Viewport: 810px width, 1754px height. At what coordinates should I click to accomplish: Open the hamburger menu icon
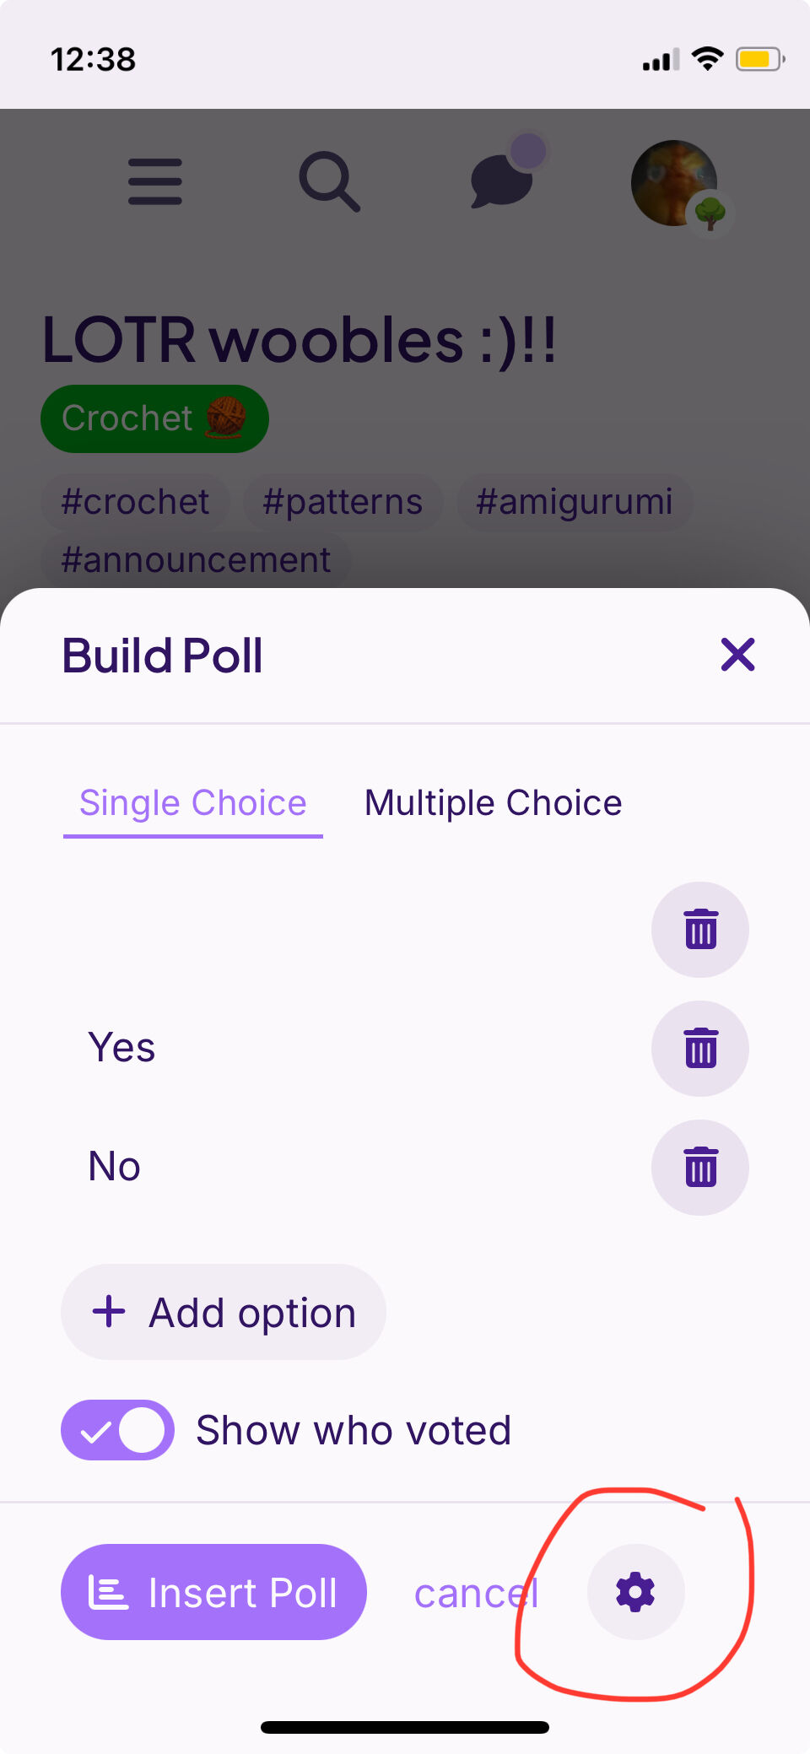155,181
